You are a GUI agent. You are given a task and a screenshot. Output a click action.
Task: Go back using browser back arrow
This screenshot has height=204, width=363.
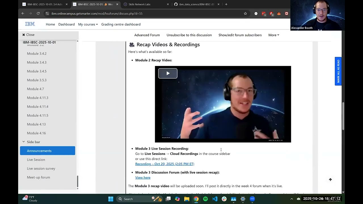(x=23, y=13)
